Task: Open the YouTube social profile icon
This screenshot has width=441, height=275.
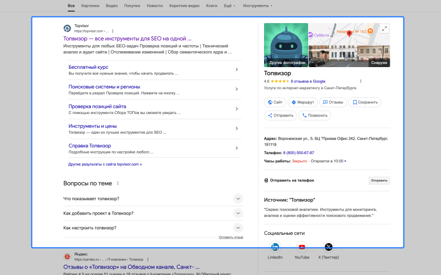Action: pyautogui.click(x=302, y=247)
